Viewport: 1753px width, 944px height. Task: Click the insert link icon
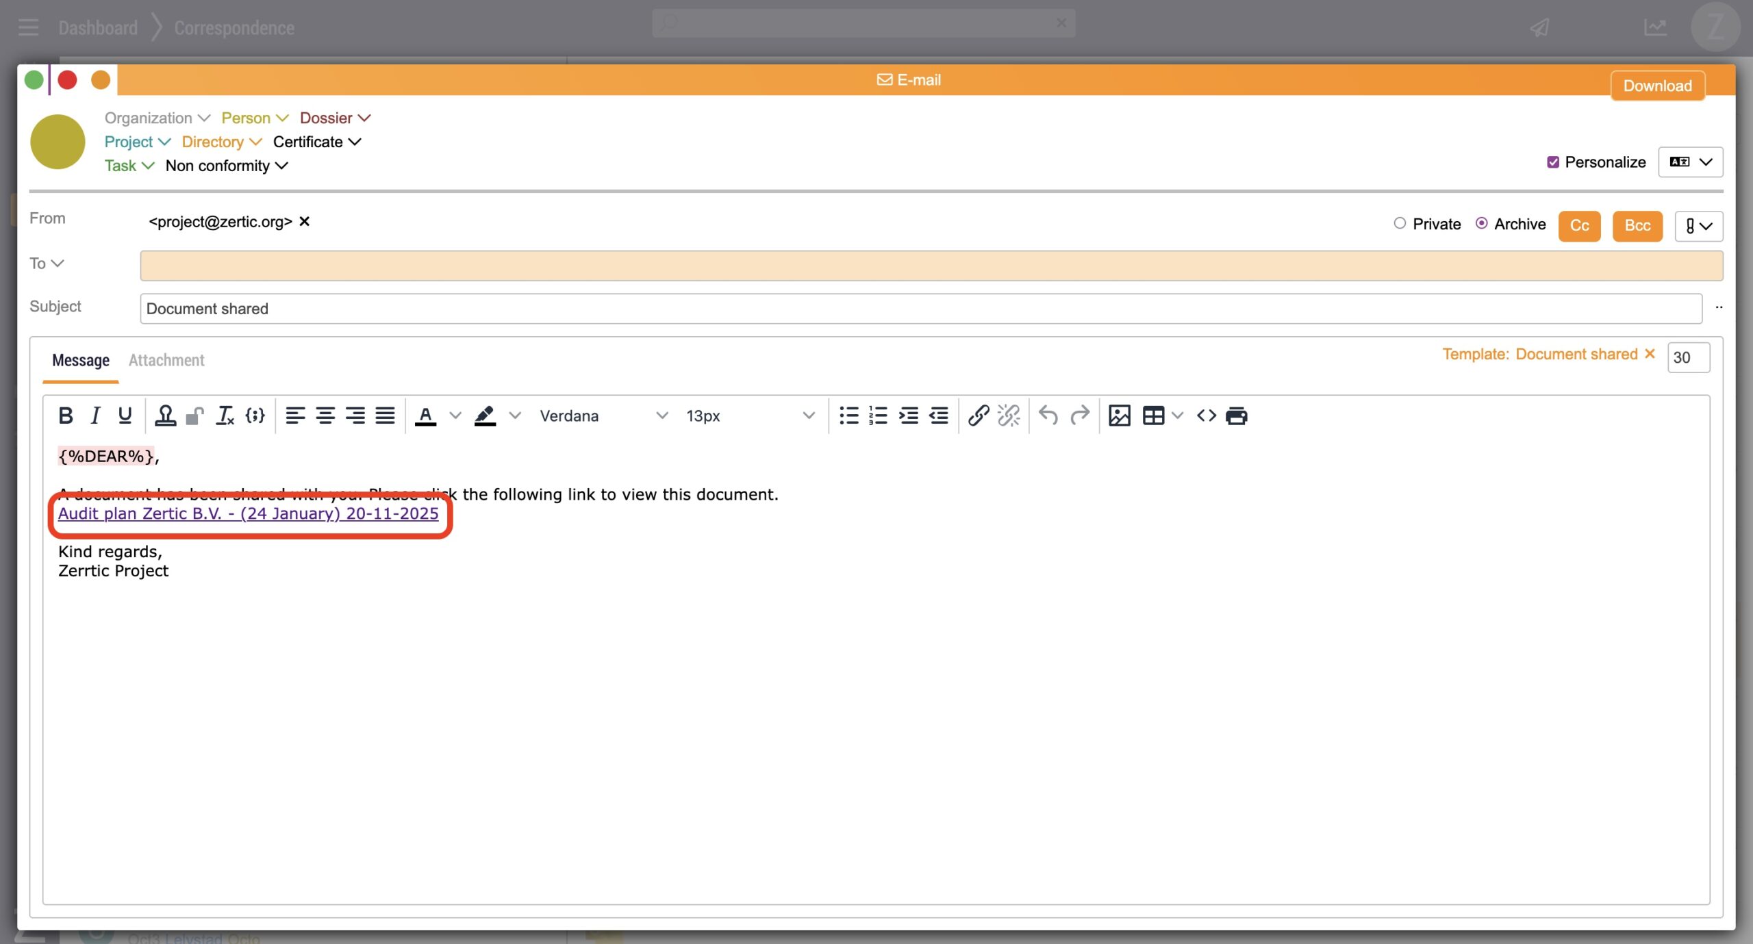tap(978, 416)
